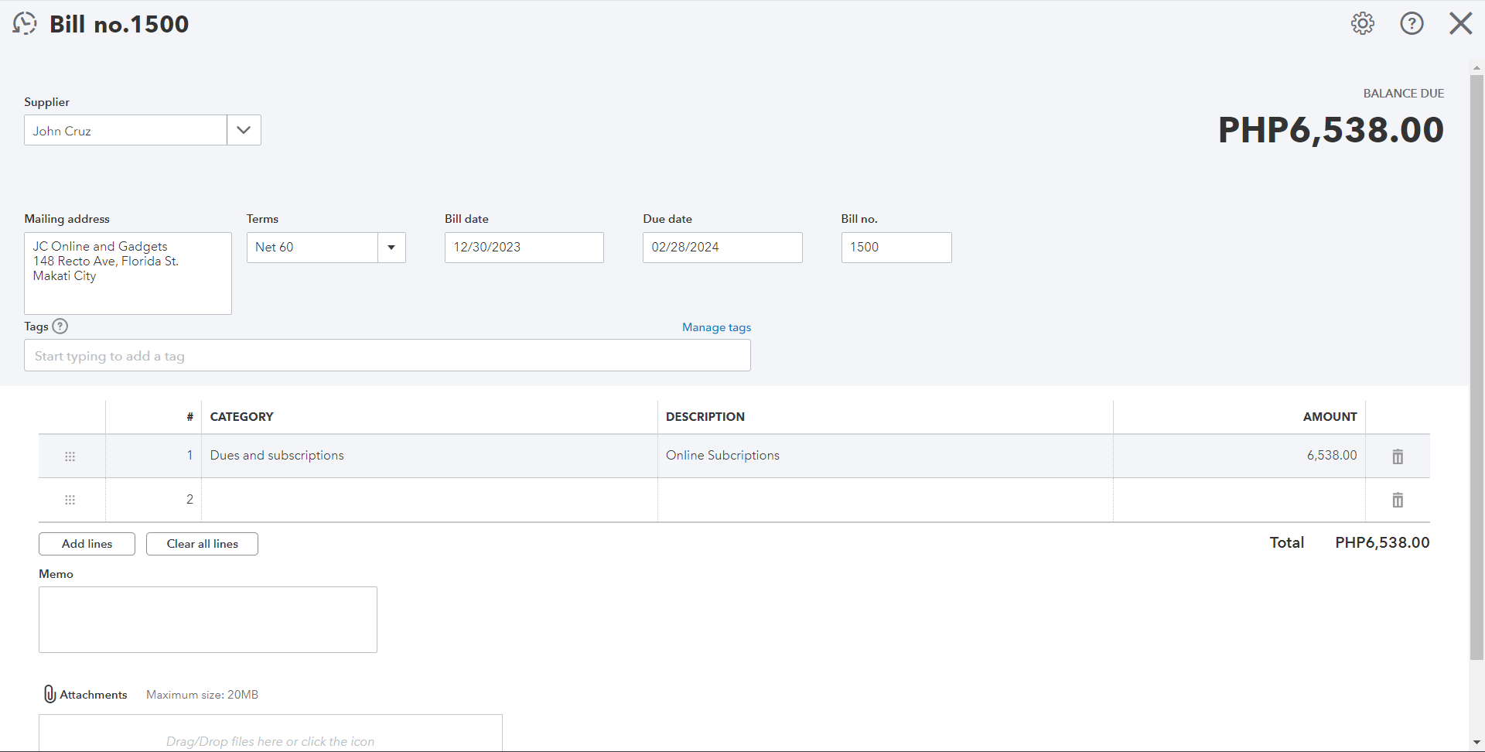
Task: Click the line number 2 cell
Action: pos(153,500)
